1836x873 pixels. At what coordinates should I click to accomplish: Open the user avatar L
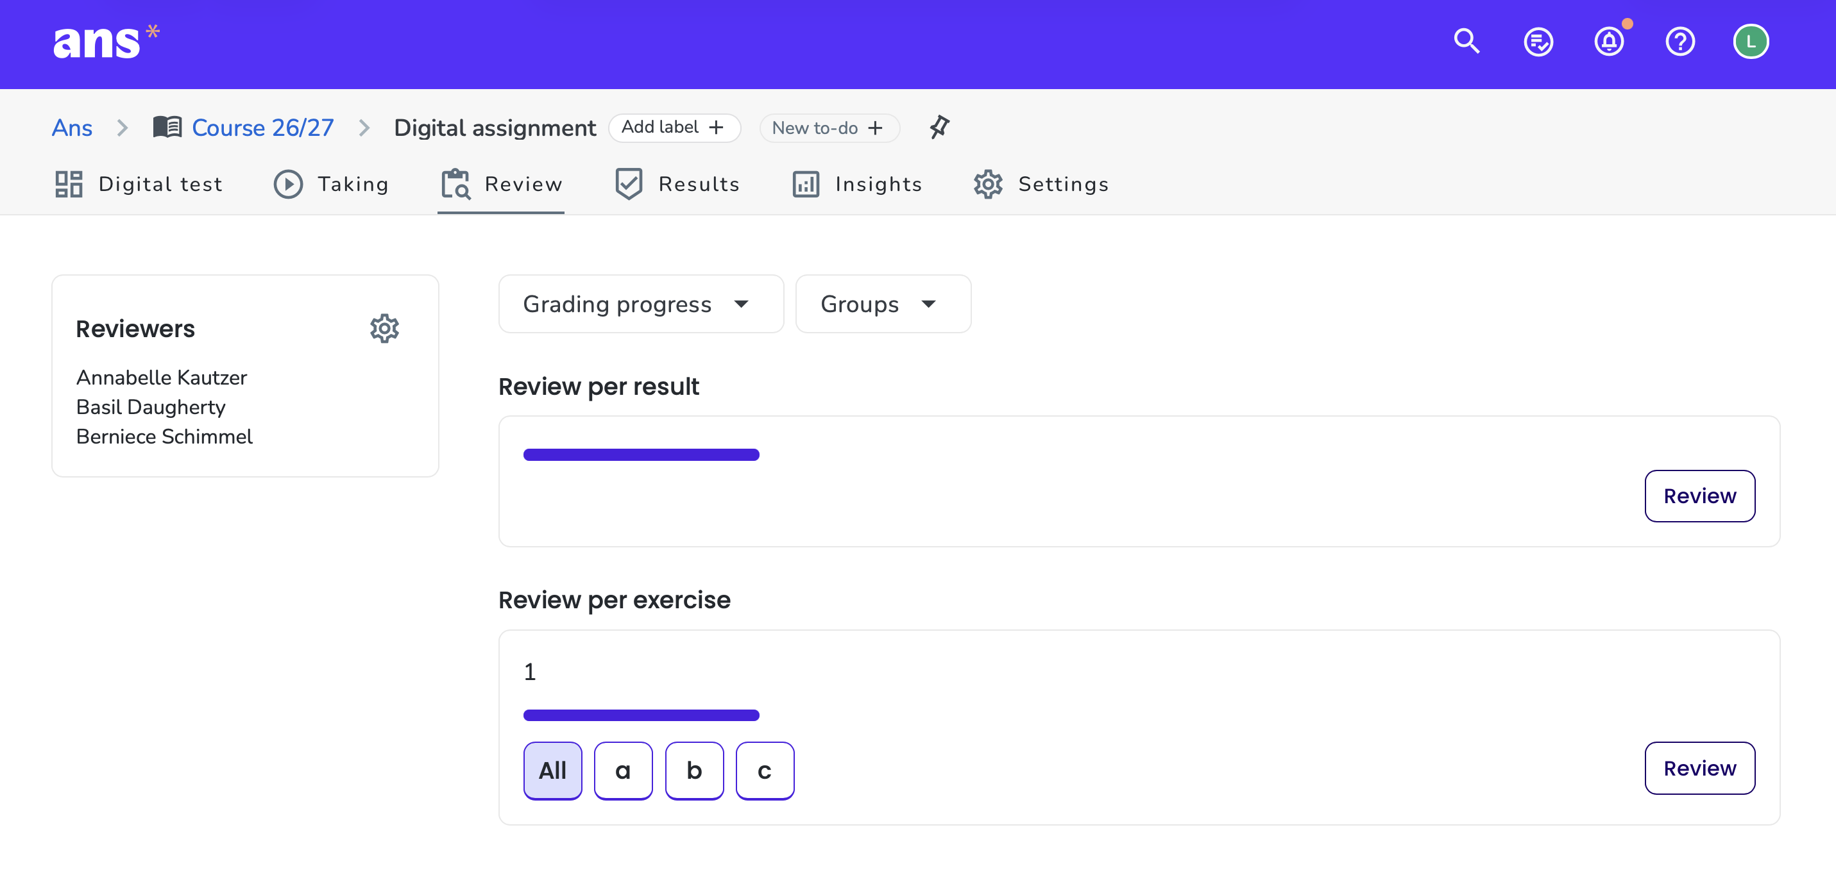tap(1751, 41)
